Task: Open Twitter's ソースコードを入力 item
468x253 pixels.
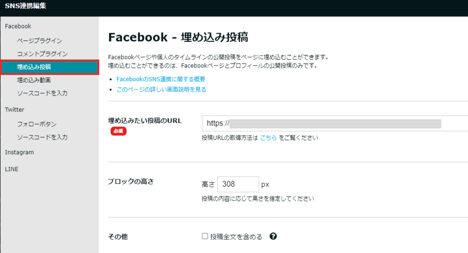Action: coord(42,137)
